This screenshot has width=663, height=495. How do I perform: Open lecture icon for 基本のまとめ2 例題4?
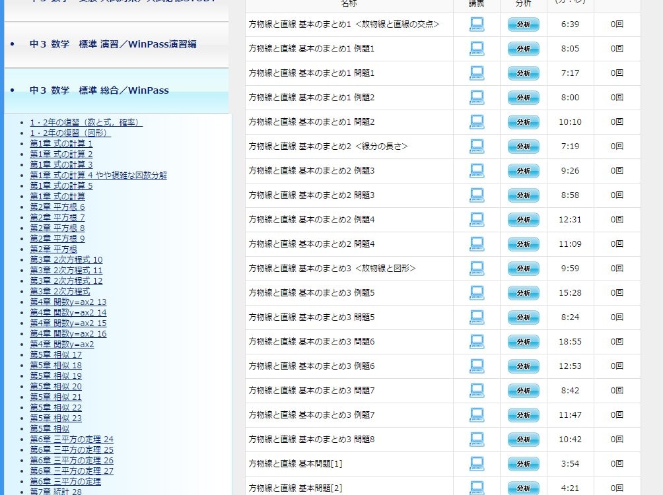click(x=477, y=220)
